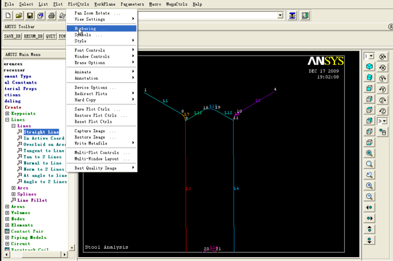Expand the Areas tree node
This screenshot has height=261, width=393.
[7, 207]
